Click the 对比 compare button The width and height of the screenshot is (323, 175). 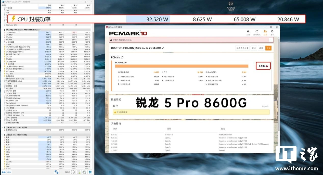[254, 48]
